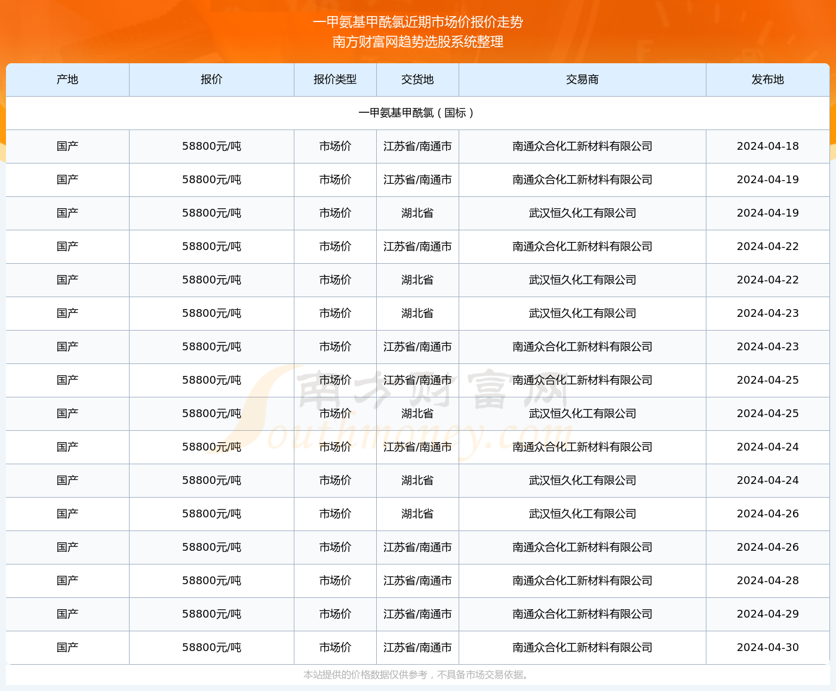Click 南通众合化工新材料有限公司 in the 2024-04-28 row
The image size is (836, 691).
point(582,581)
